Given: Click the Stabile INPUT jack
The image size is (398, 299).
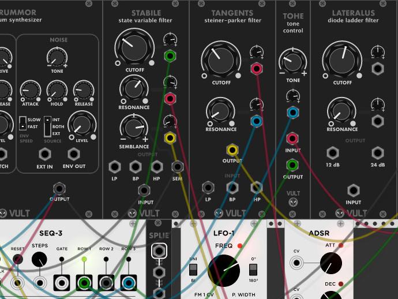Looking at the screenshot, I should [x=144, y=190].
